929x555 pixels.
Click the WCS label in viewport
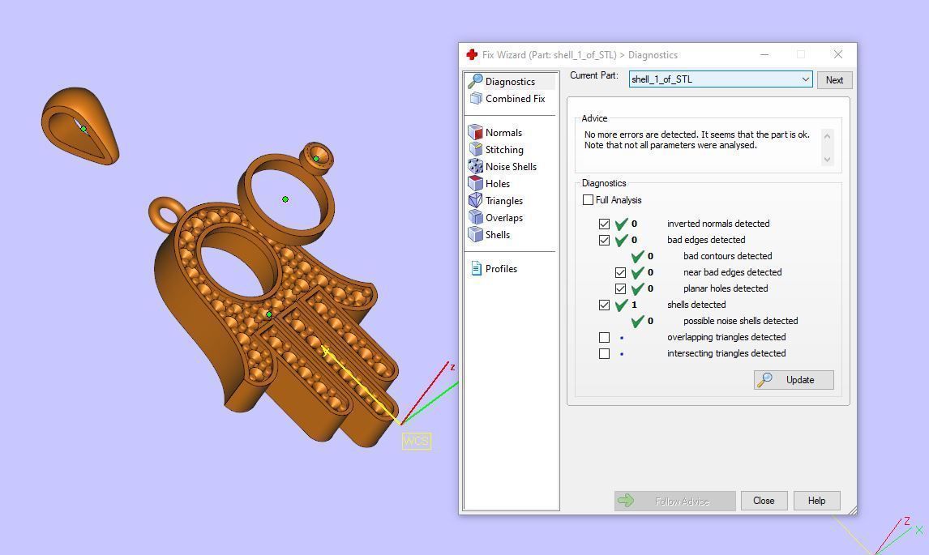[417, 442]
